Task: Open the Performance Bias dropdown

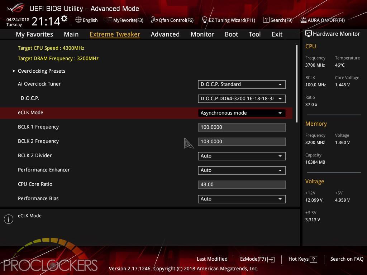Action: coord(242,199)
